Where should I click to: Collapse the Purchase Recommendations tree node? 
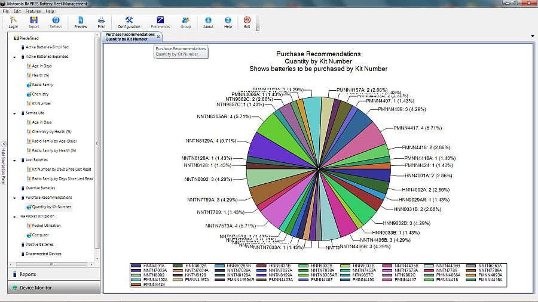pyautogui.click(x=14, y=198)
